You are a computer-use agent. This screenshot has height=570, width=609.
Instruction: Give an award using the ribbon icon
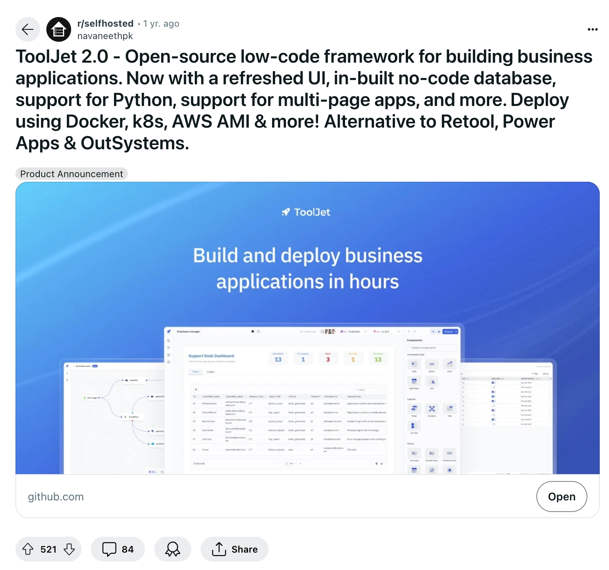172,549
